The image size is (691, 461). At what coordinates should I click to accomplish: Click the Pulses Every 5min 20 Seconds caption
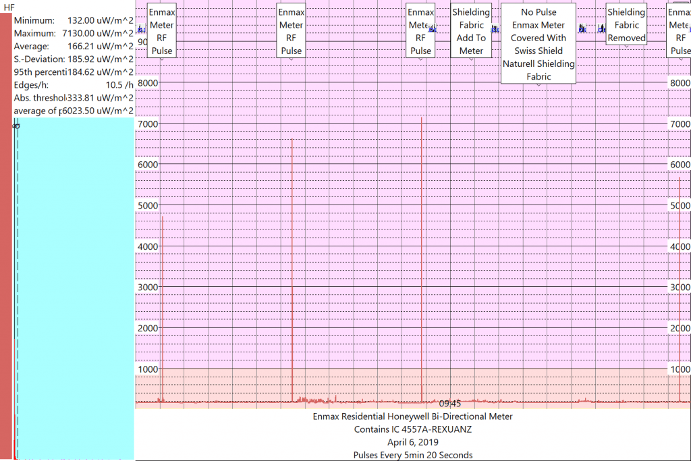coord(413,455)
